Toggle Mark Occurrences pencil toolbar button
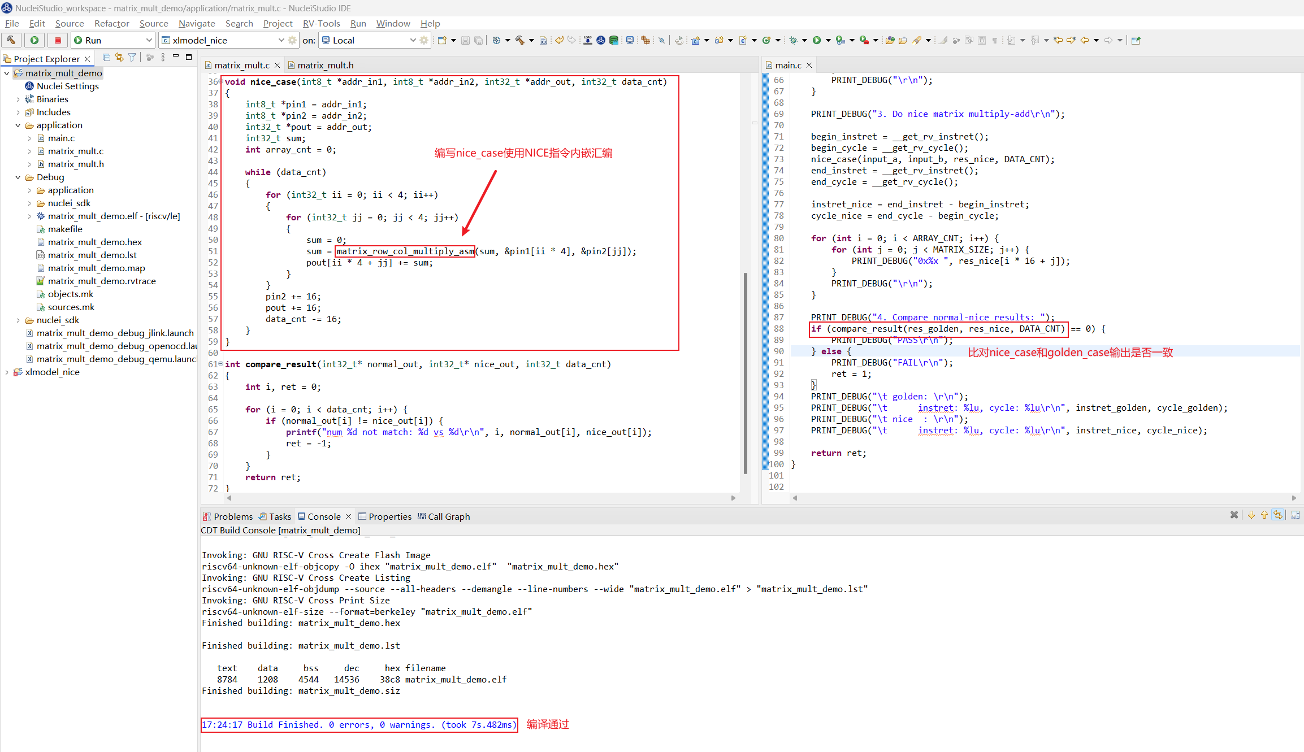 943,40
